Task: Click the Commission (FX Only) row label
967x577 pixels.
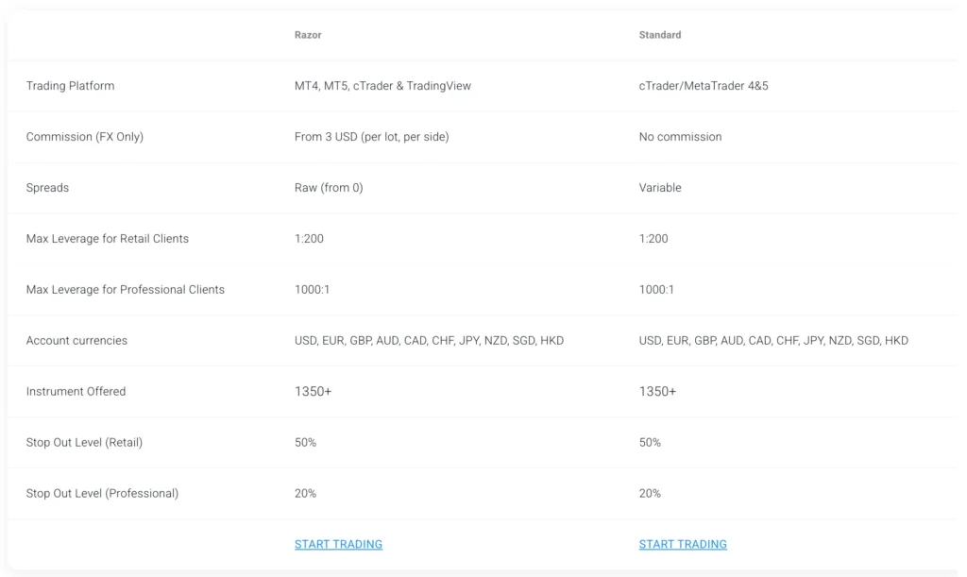Action: 85,137
